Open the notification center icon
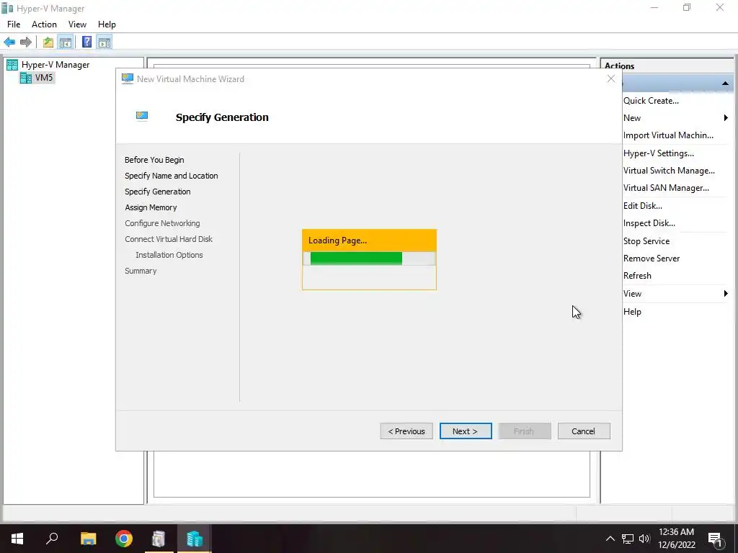The height and width of the screenshot is (553, 738). [716, 539]
